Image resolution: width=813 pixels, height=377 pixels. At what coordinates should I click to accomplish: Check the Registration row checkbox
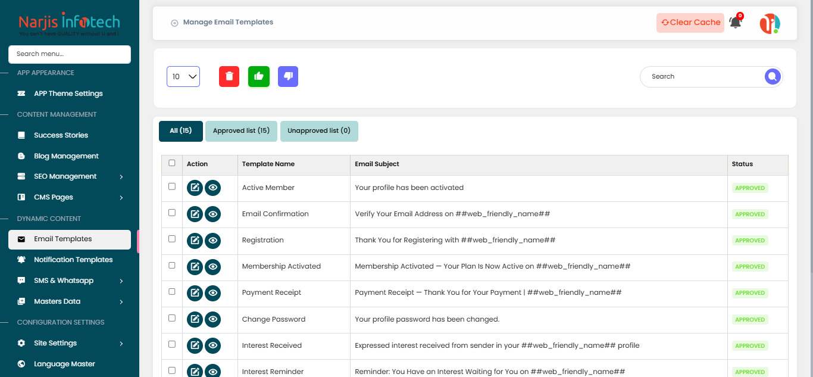(172, 239)
